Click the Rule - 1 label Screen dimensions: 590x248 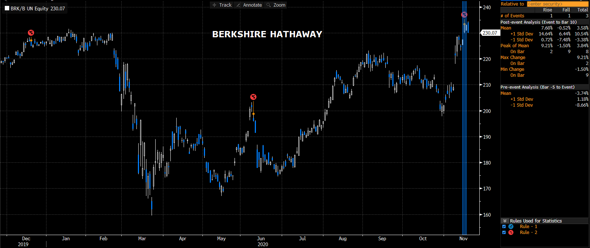[528, 227]
